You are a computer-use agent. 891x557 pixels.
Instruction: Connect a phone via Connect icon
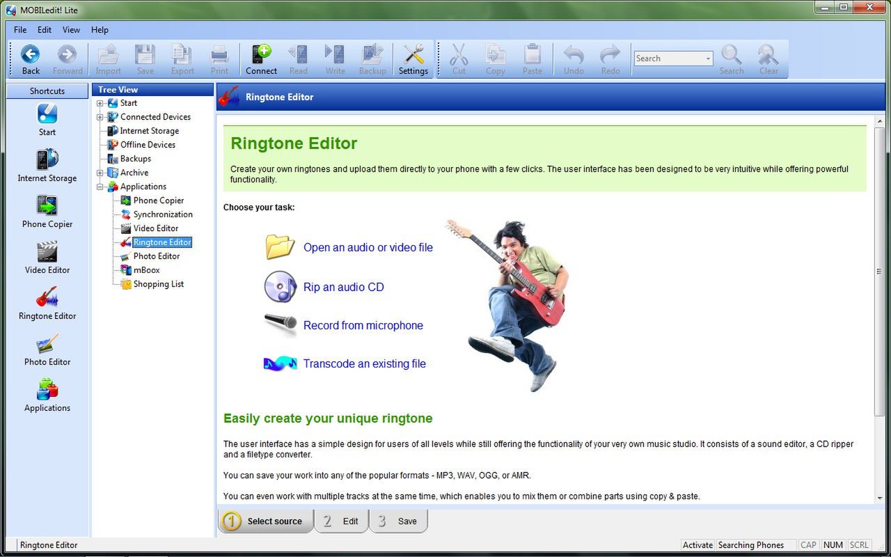tap(261, 59)
